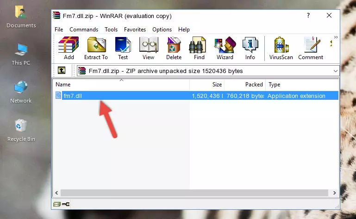
Task: Open the Help menu
Action: (184, 30)
